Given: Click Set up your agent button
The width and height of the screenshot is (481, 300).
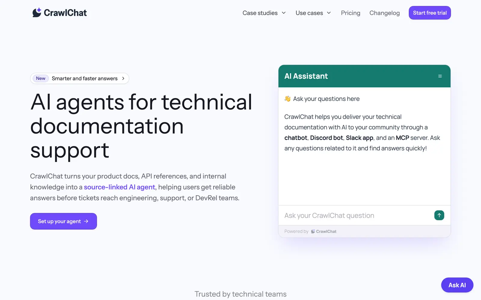Looking at the screenshot, I should [63, 221].
